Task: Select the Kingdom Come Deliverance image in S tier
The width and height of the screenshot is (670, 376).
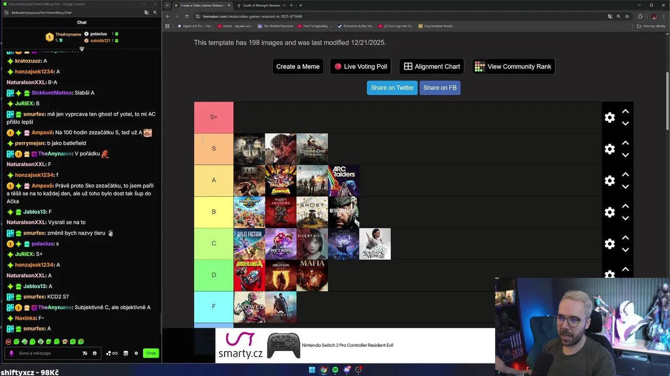Action: tap(312, 149)
